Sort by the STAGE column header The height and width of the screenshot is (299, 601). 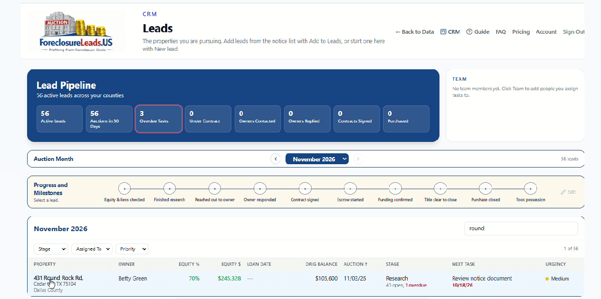[x=392, y=264]
